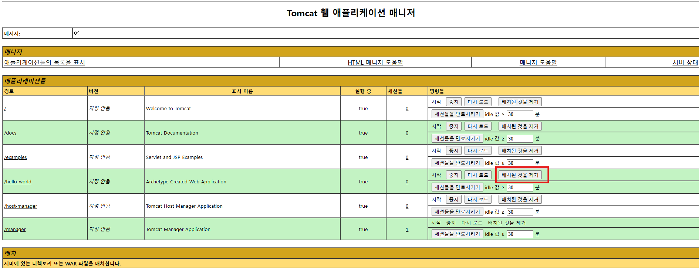This screenshot has height=268, width=699.
Task: Click 다시 로드 button for /host-manager
Action: tap(478, 200)
